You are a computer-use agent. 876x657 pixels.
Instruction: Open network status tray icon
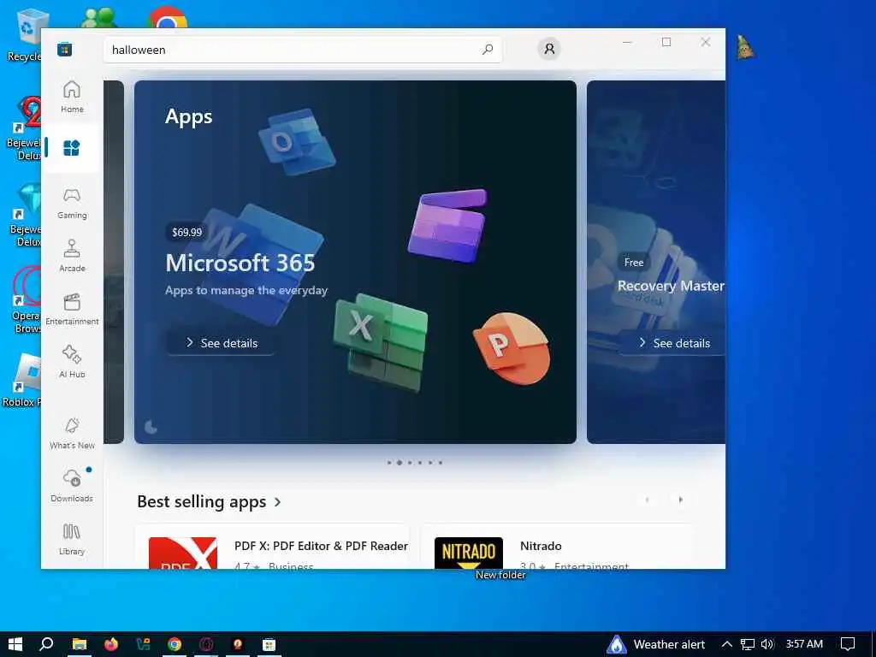747,644
